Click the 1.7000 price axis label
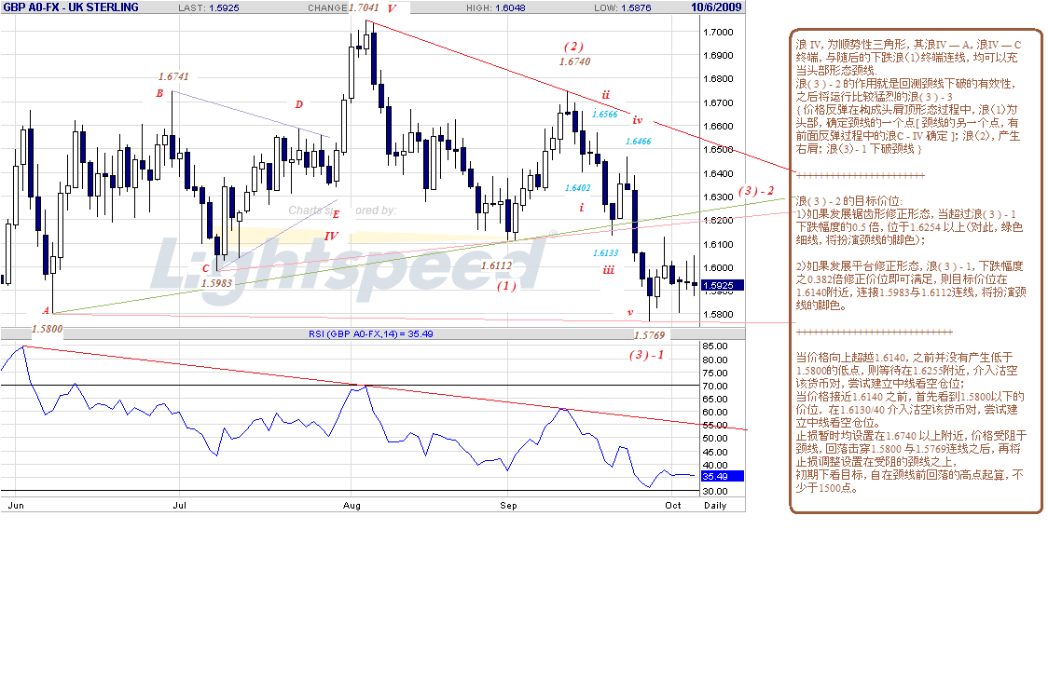Screen dimensions: 1048x679 click(718, 32)
